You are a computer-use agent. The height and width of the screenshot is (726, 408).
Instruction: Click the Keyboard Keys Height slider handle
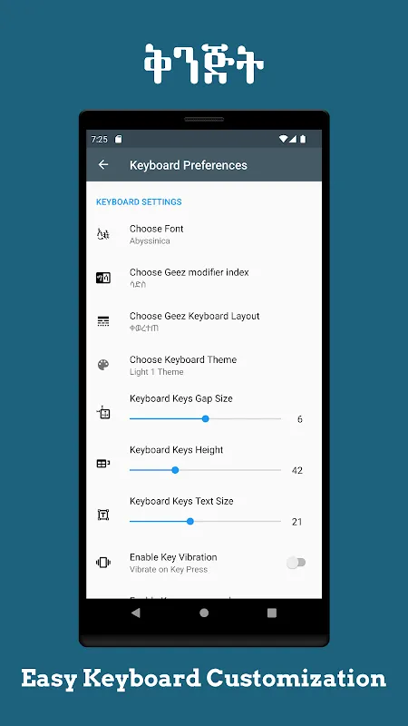pyautogui.click(x=175, y=470)
